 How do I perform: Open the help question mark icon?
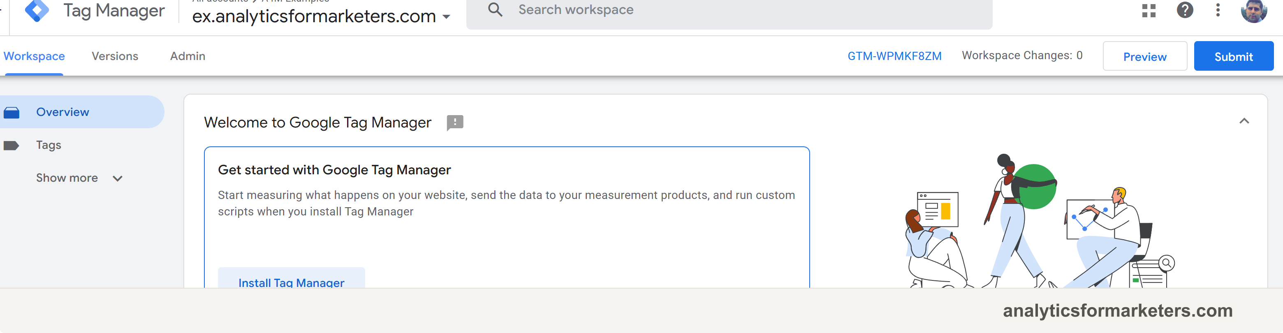1185,10
